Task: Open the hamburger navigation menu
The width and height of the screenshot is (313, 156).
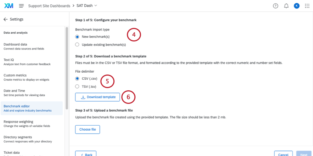Action: point(21,6)
